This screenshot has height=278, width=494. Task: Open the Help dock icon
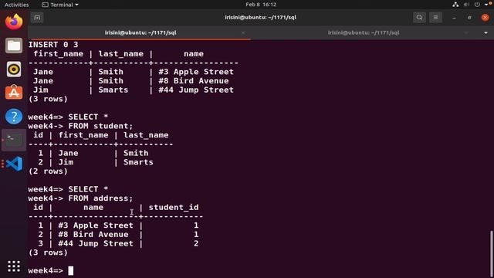click(14, 117)
